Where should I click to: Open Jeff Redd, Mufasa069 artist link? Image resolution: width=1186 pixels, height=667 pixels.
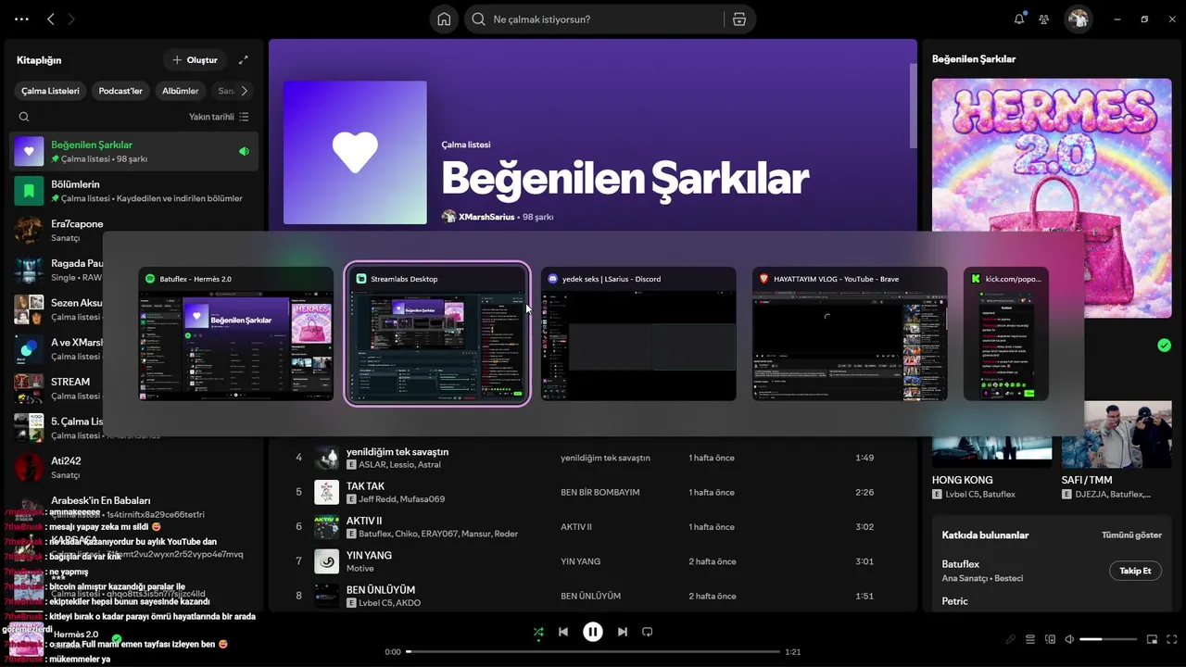pos(402,499)
